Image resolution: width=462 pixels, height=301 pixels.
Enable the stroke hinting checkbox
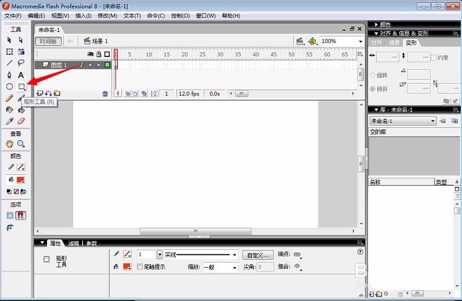(x=140, y=267)
